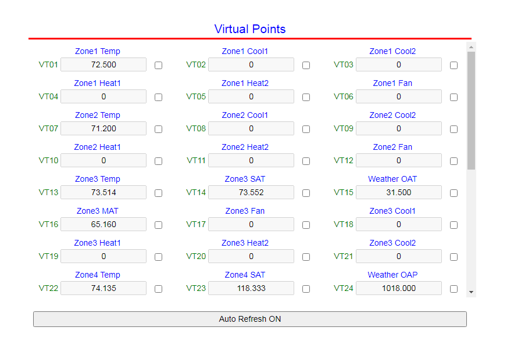Select the Weather OAT label
The height and width of the screenshot is (345, 507).
coord(392,179)
